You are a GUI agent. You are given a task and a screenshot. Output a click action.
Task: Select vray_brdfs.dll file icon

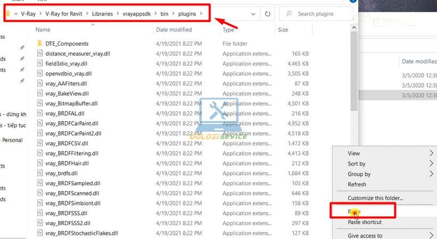click(x=40, y=173)
